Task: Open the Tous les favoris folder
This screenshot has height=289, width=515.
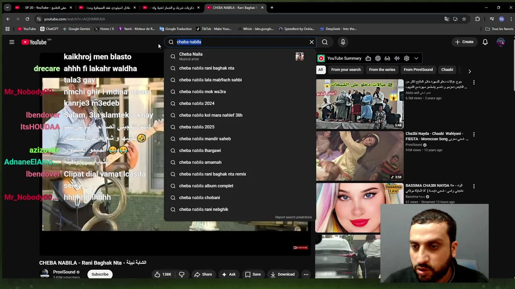Action: point(499,29)
